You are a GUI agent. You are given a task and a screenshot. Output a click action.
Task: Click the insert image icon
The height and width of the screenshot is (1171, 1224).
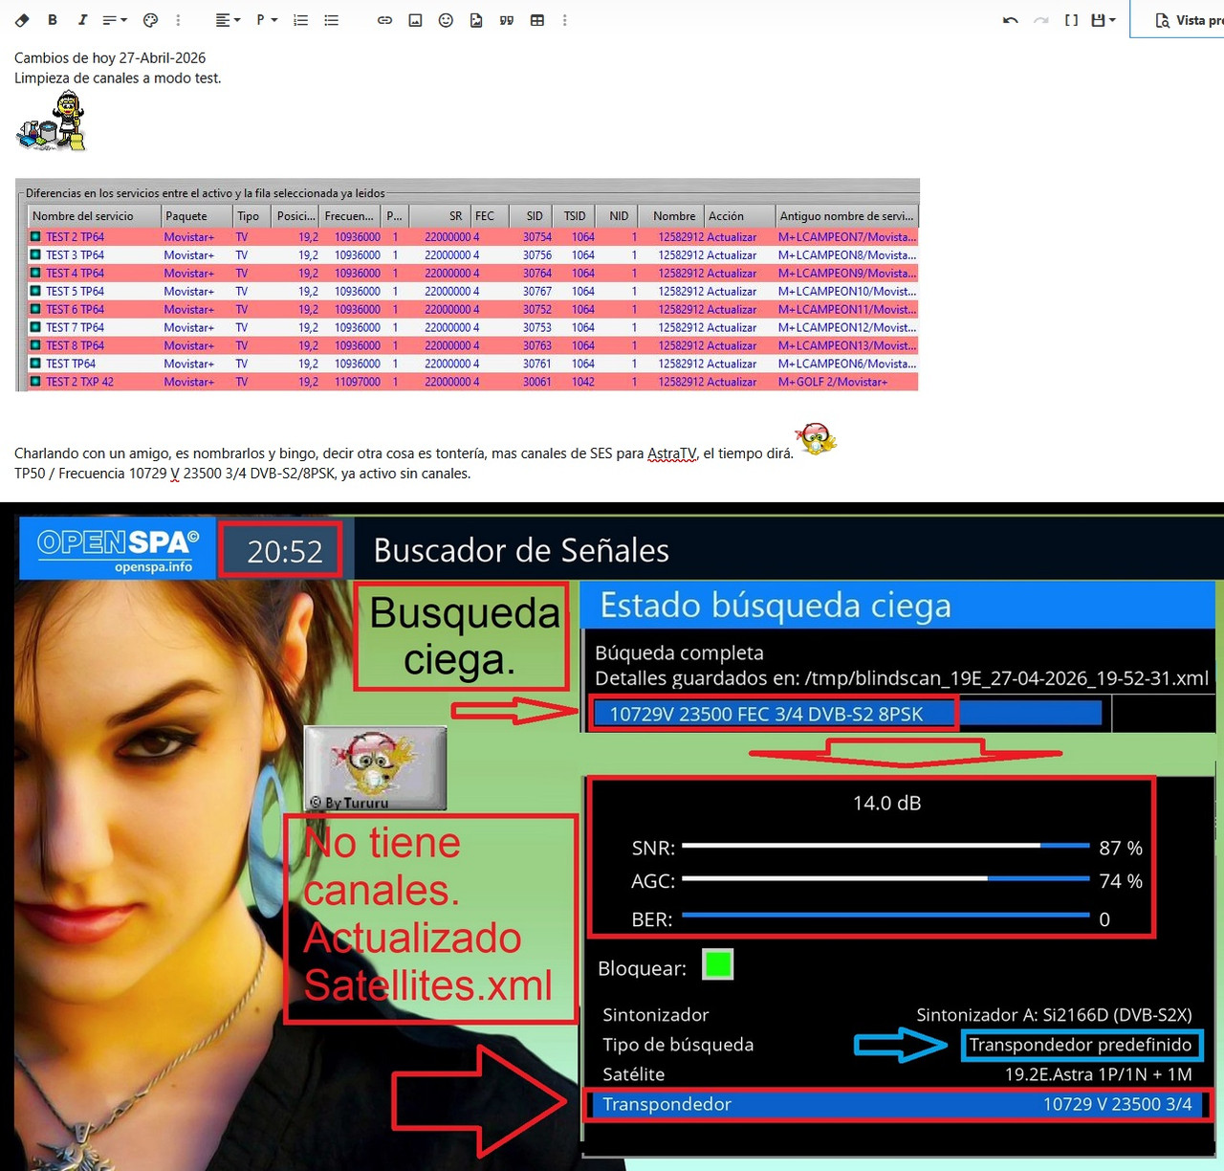[x=415, y=20]
